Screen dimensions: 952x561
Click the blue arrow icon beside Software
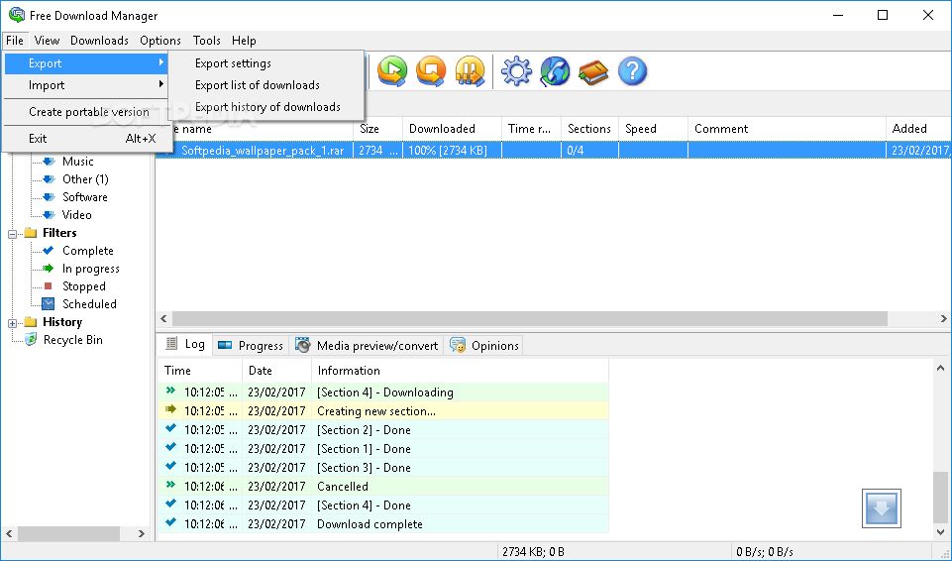(x=49, y=197)
